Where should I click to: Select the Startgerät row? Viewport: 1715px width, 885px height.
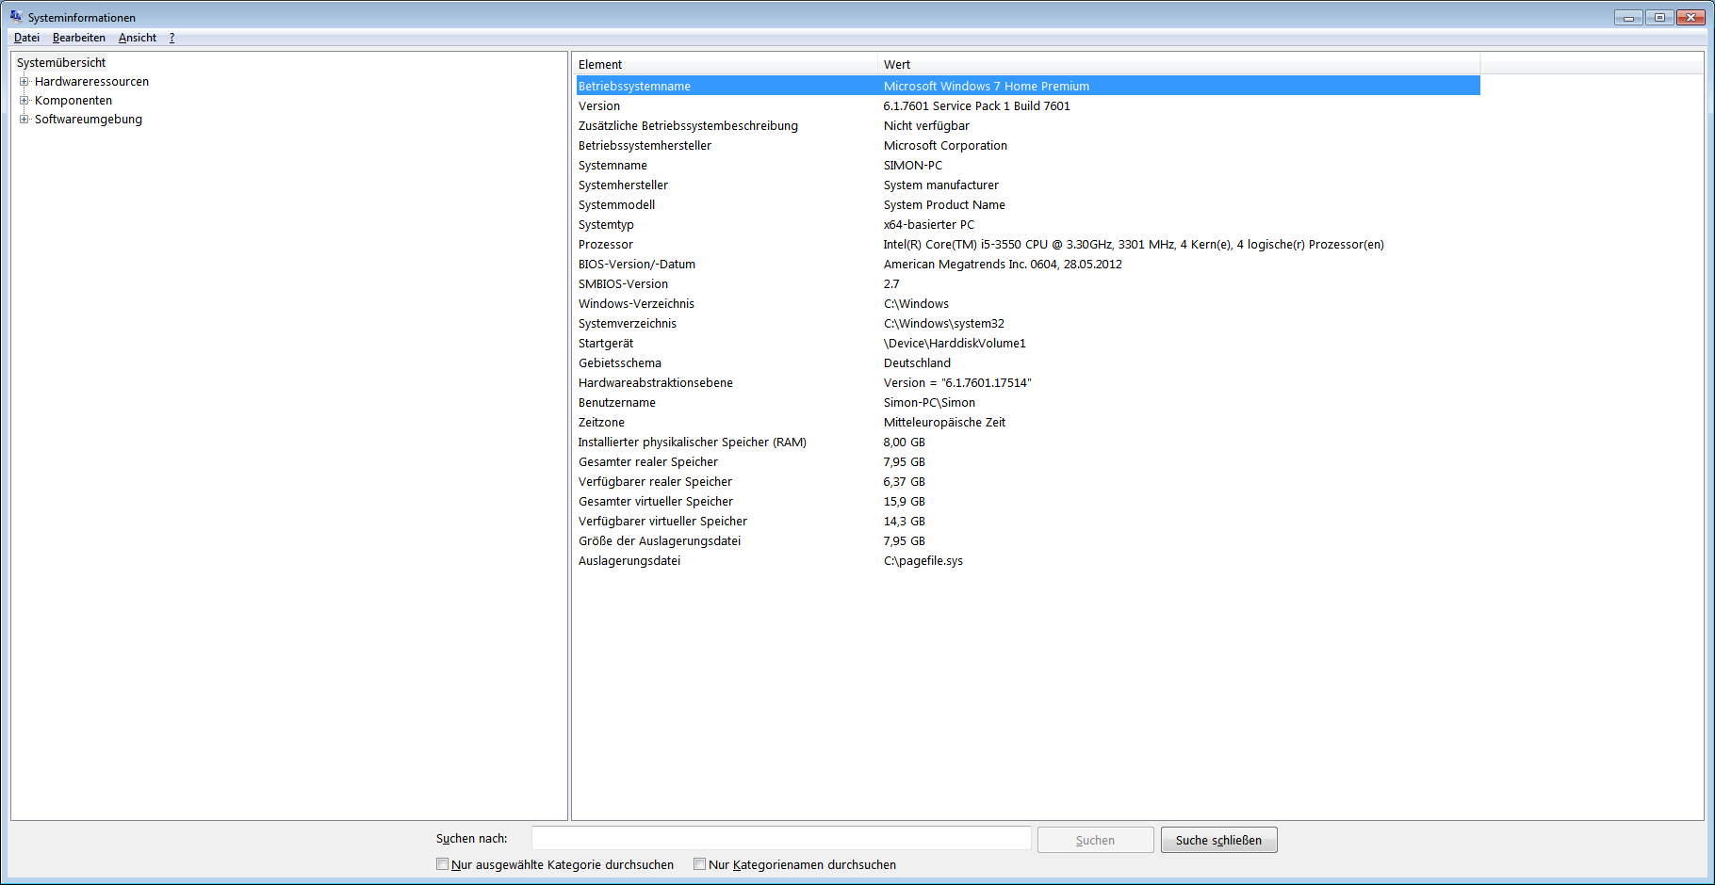(1028, 343)
